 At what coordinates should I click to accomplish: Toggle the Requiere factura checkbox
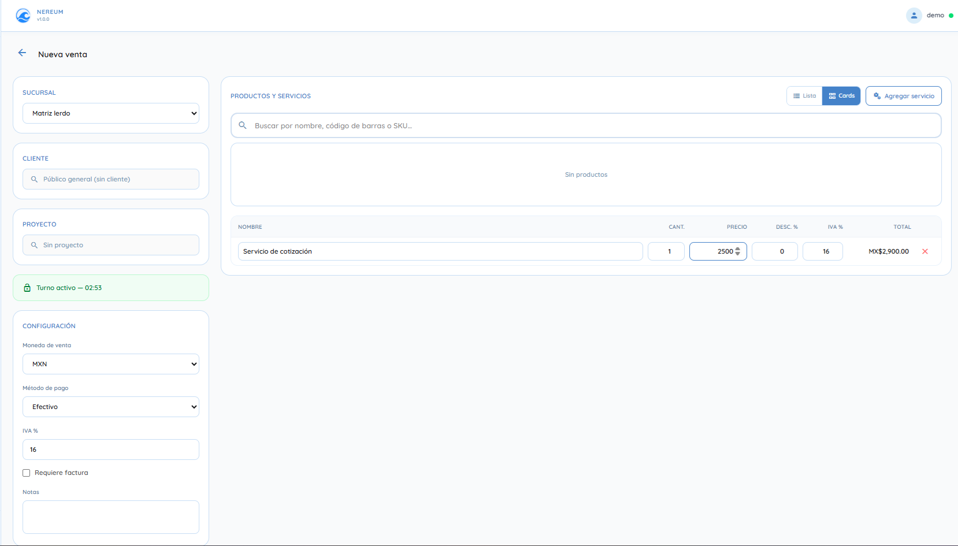[x=27, y=473]
